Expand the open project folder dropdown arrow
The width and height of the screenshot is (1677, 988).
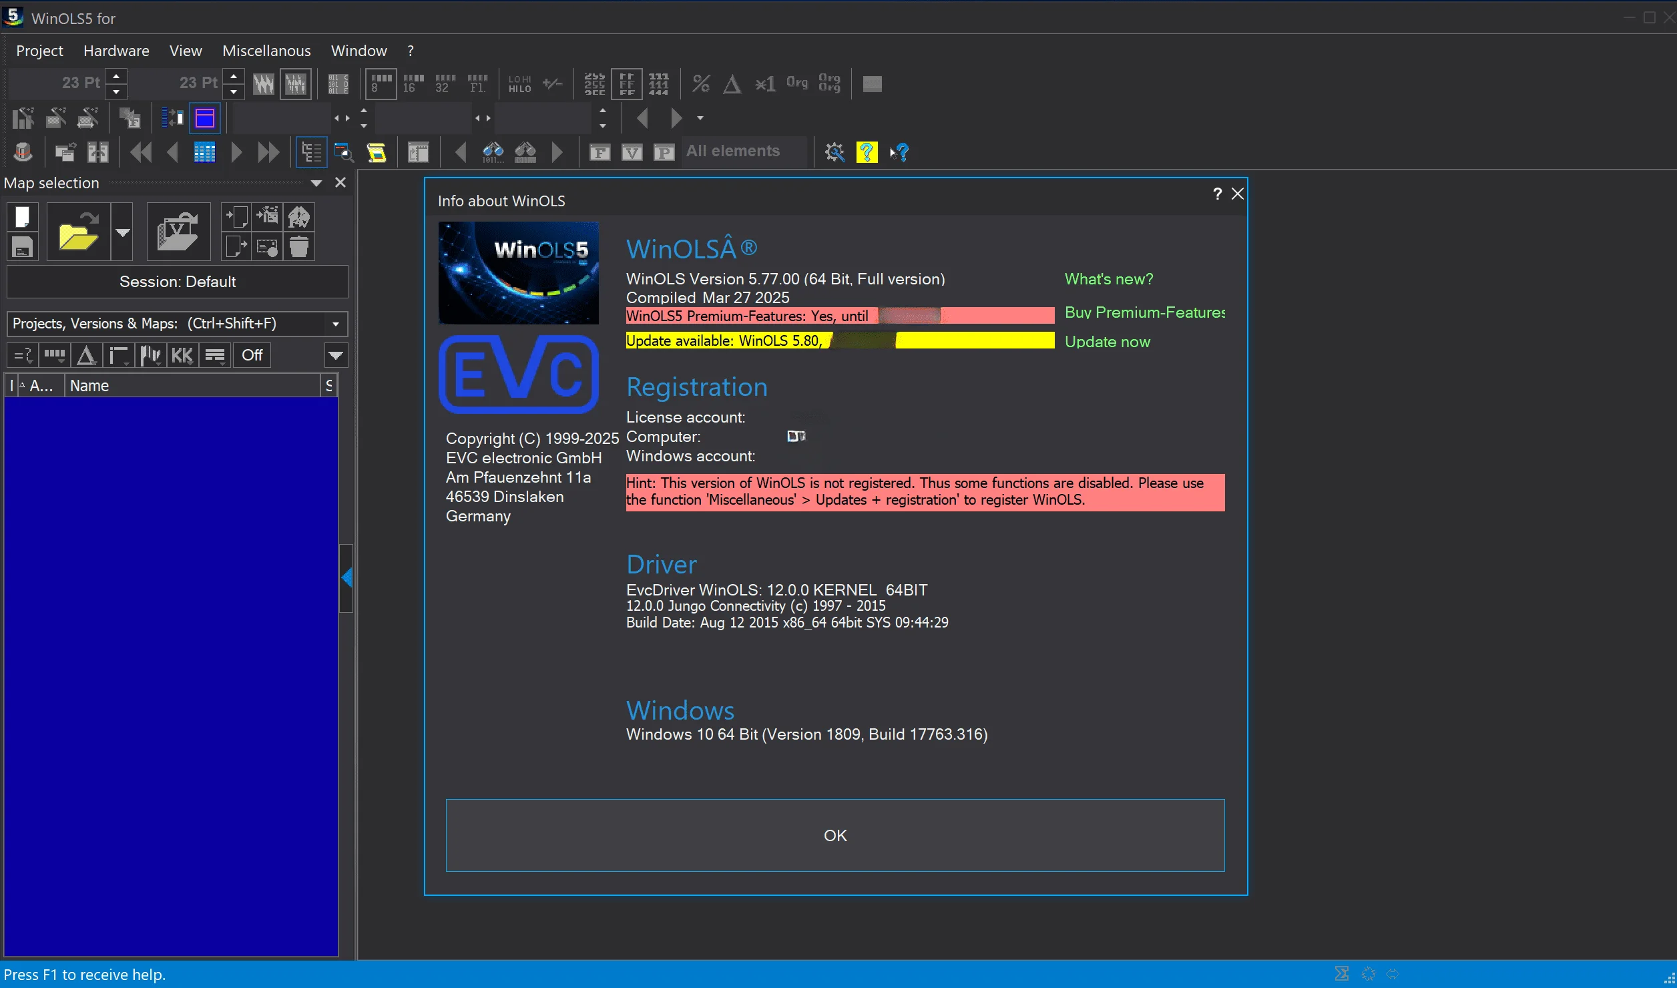point(122,232)
